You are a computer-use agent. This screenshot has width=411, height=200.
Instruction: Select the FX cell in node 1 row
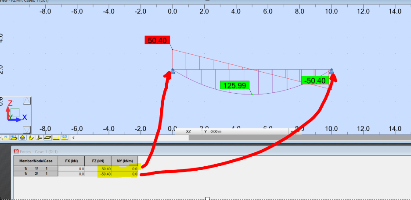coord(71,168)
